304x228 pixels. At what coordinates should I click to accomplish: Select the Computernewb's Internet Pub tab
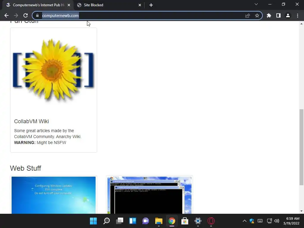pyautogui.click(x=38, y=5)
